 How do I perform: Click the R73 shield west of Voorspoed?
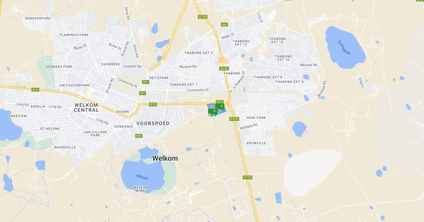(153, 104)
